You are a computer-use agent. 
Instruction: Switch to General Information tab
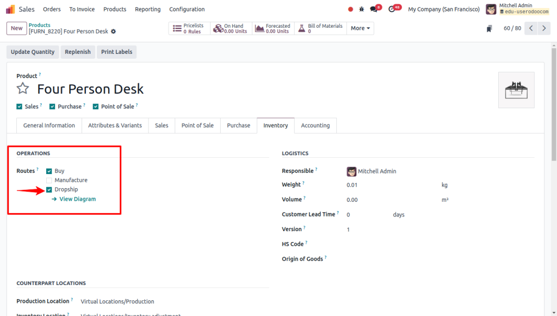click(x=49, y=125)
